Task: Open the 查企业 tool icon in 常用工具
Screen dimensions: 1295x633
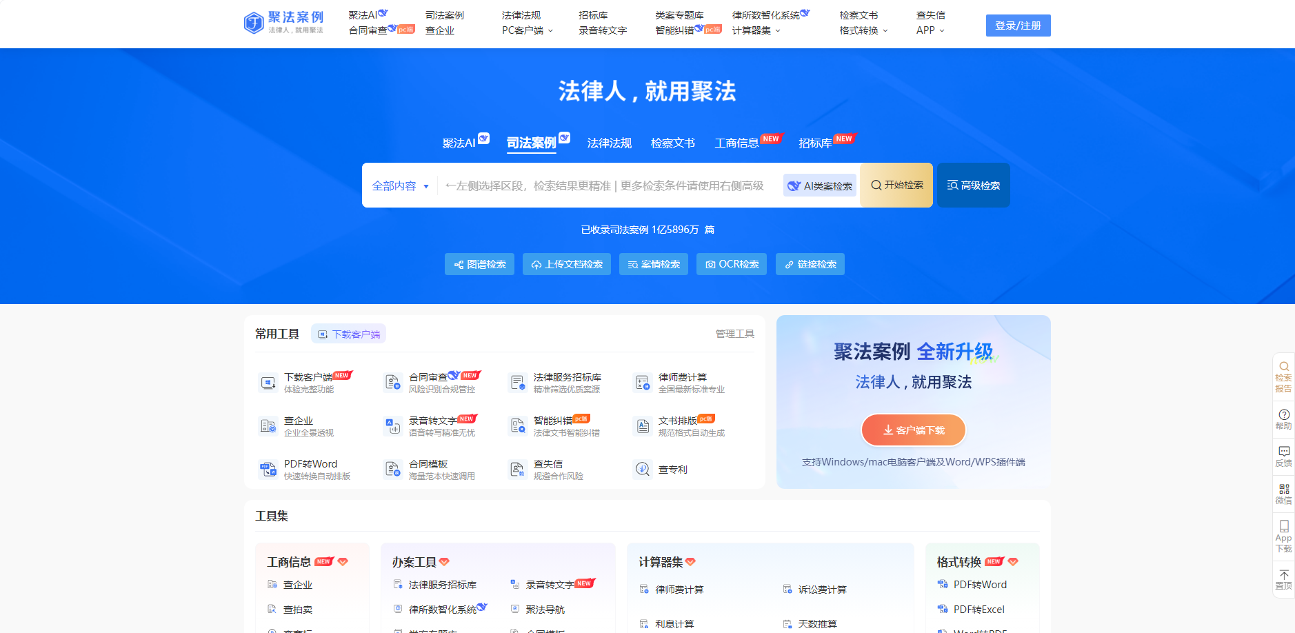Action: [268, 426]
